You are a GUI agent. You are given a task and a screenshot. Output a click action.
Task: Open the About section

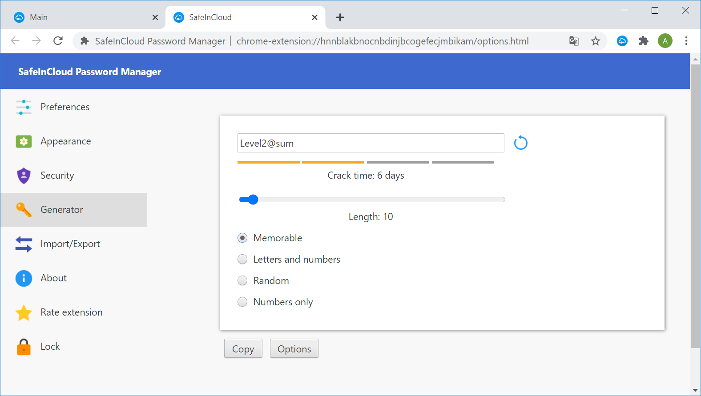tap(74, 278)
